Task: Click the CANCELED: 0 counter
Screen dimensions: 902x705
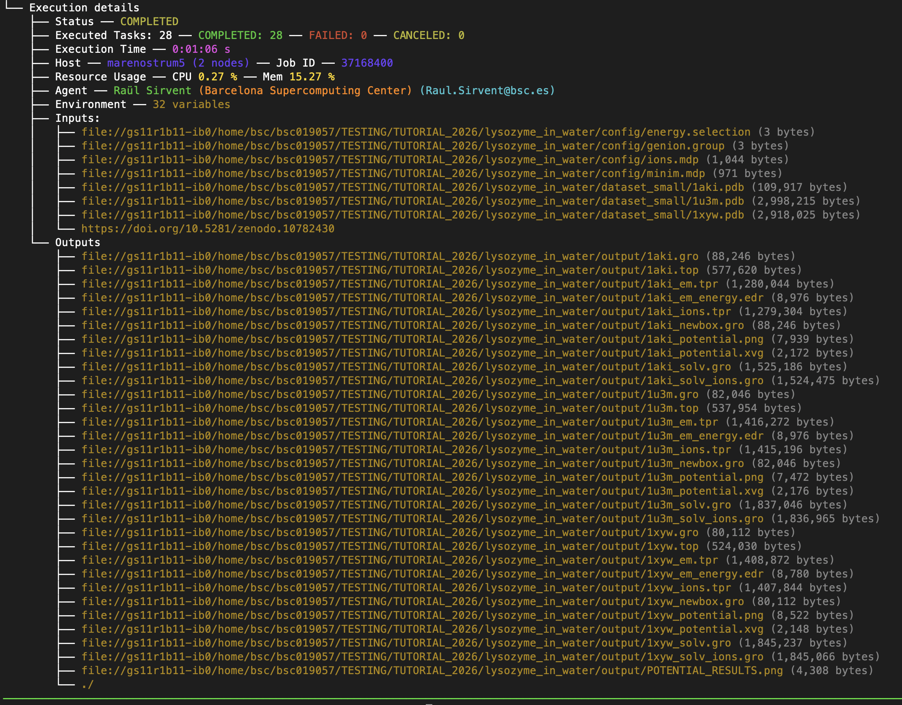Action: pos(429,35)
